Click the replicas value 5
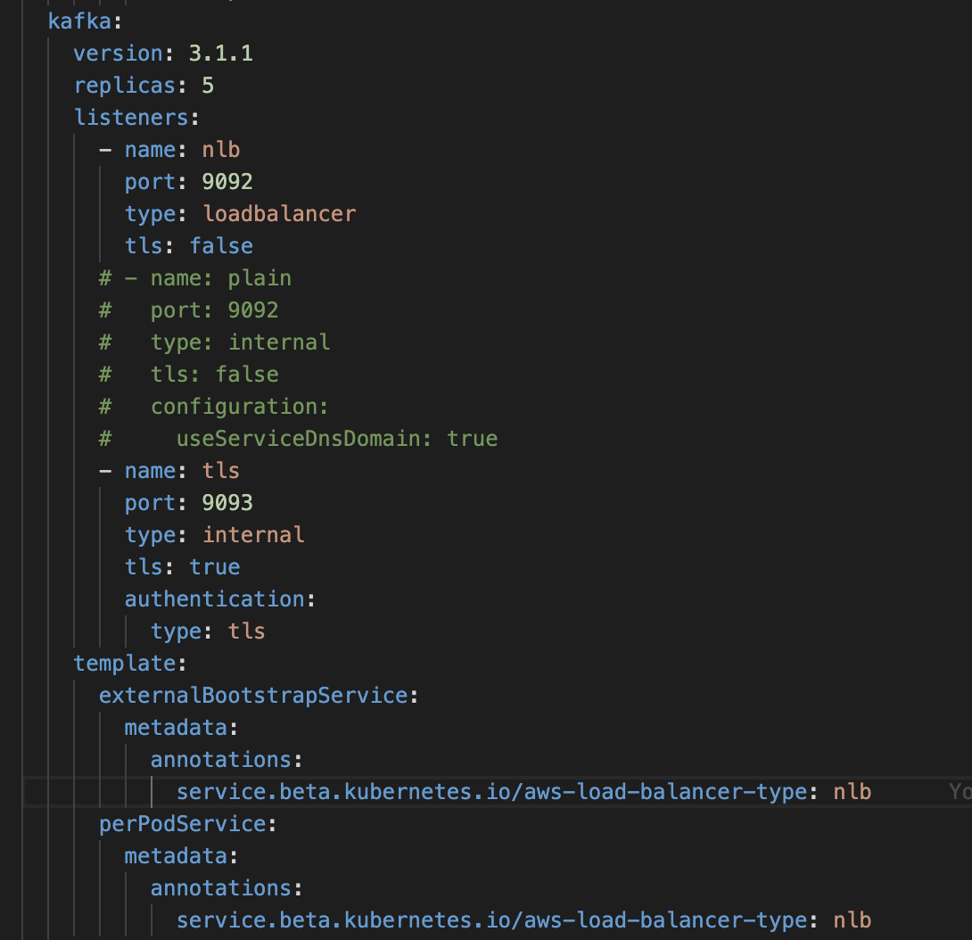Screen dimensions: 972x940 (x=208, y=86)
